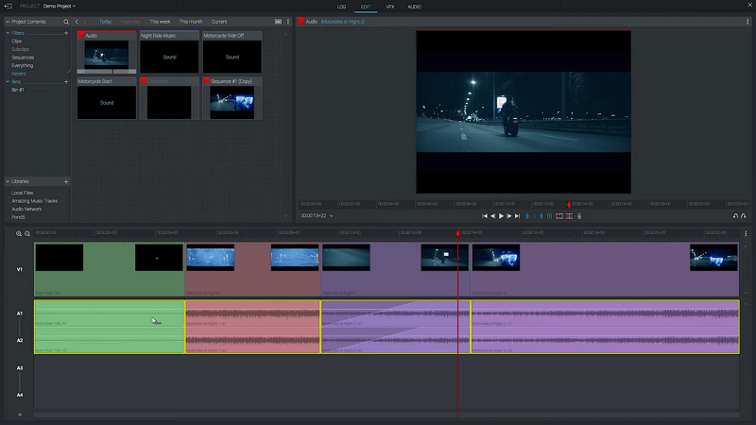The width and height of the screenshot is (756, 425).
Task: Mark the out point (second blue marker)
Action: [541, 216]
